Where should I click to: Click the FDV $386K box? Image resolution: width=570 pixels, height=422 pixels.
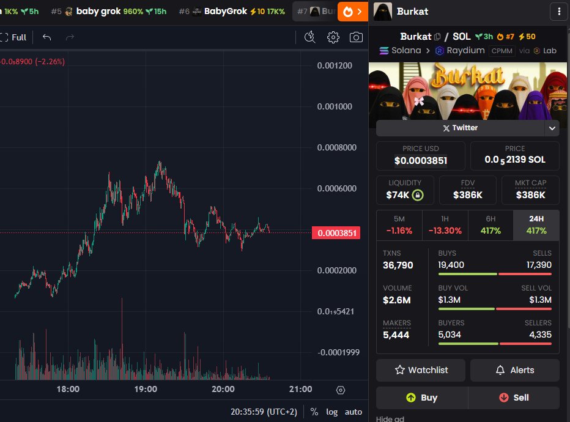(467, 190)
